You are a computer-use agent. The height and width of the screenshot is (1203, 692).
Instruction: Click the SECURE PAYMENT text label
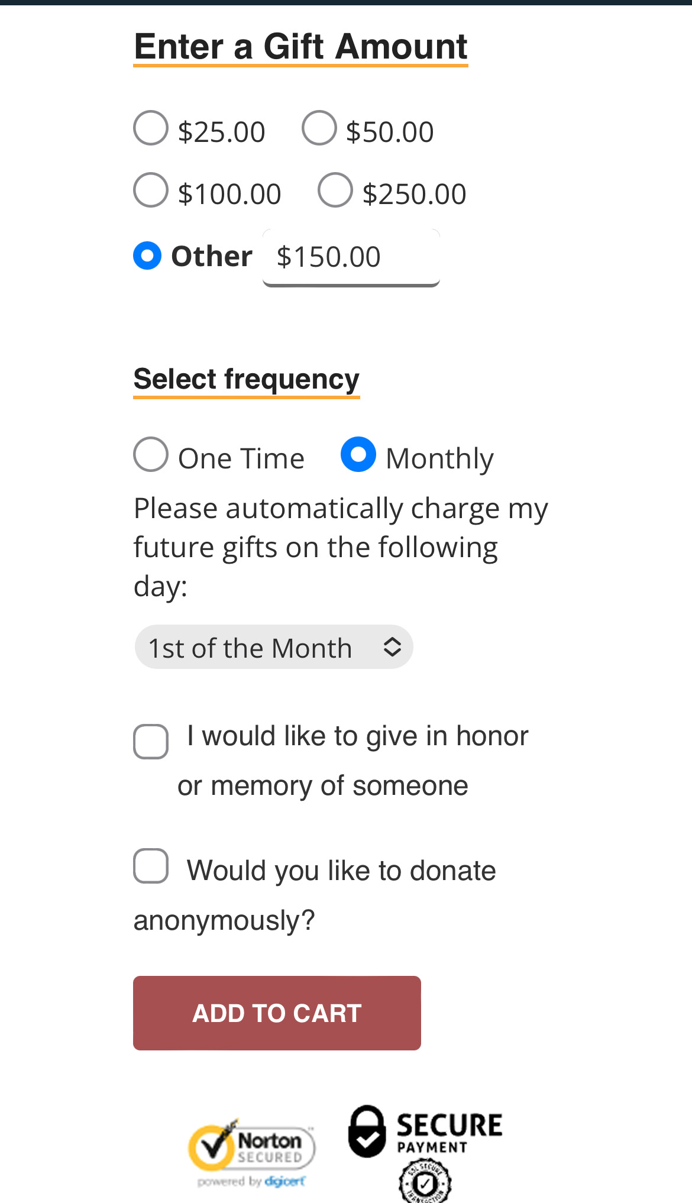click(x=450, y=1133)
